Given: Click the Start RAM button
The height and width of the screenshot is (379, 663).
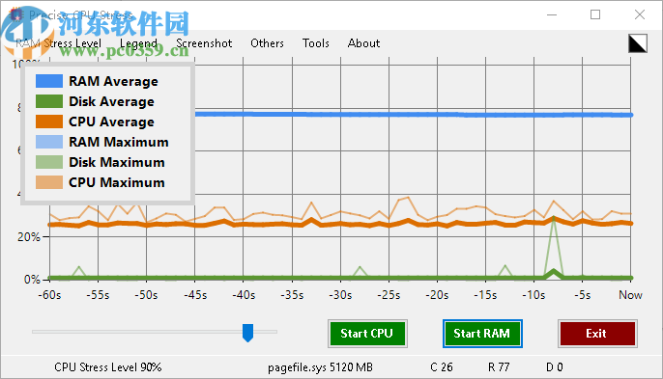Looking at the screenshot, I should click(x=482, y=334).
